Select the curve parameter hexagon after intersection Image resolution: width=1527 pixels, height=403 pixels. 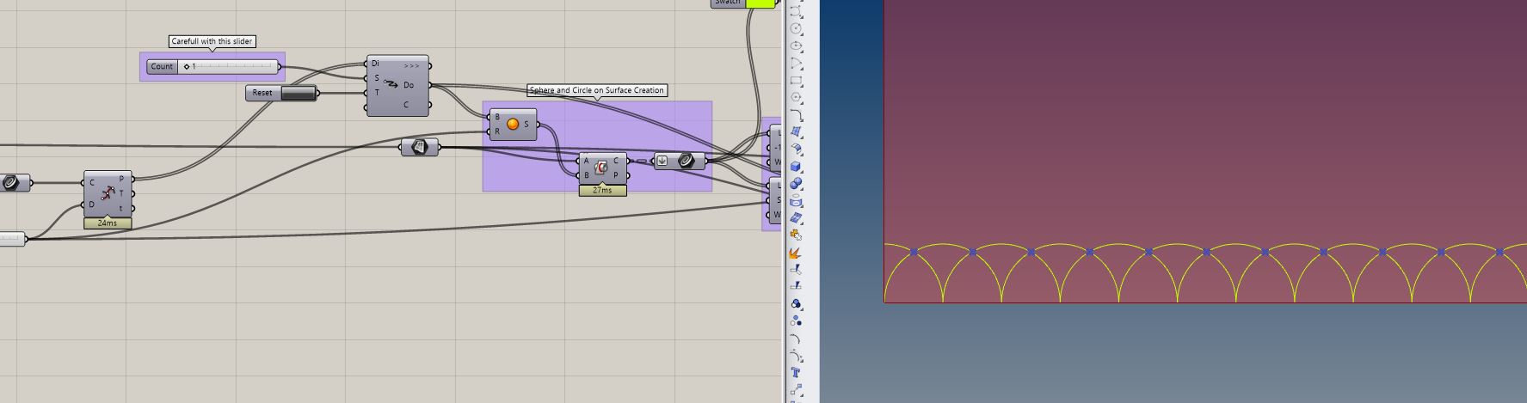[x=686, y=161]
